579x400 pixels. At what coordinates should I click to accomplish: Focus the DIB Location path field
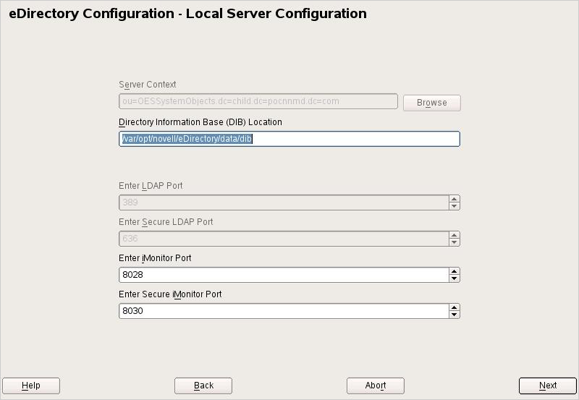pyautogui.click(x=289, y=139)
